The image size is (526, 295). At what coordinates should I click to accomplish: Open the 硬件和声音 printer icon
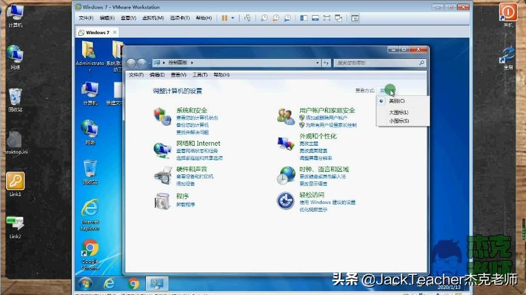pyautogui.click(x=163, y=175)
